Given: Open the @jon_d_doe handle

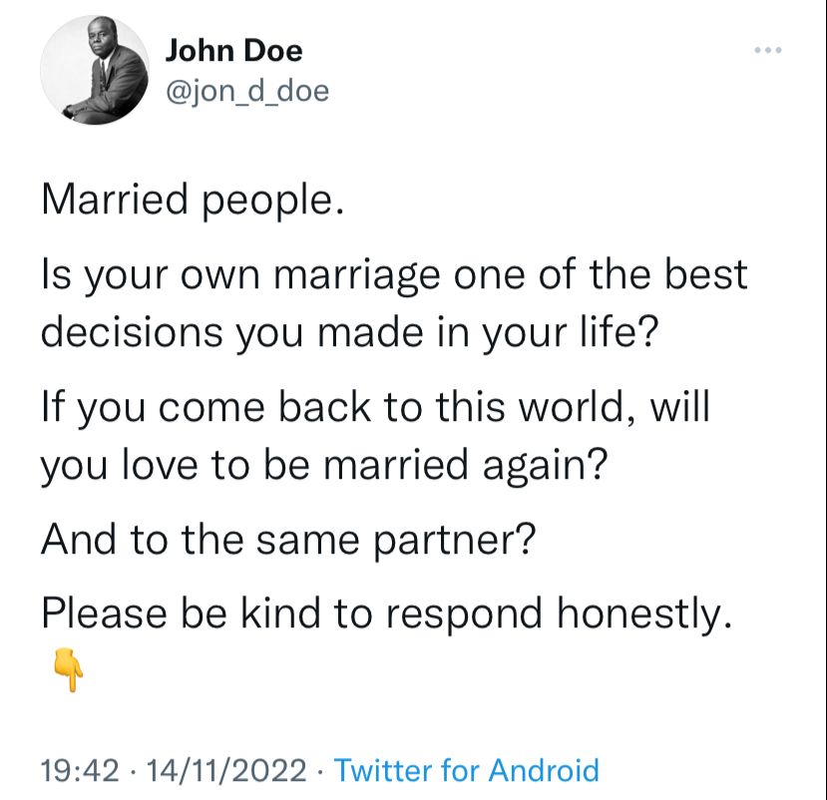Looking at the screenshot, I should [247, 91].
